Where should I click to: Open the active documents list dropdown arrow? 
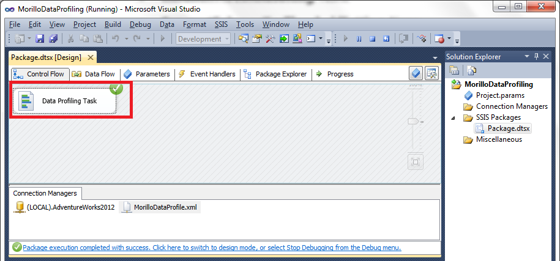[435, 57]
